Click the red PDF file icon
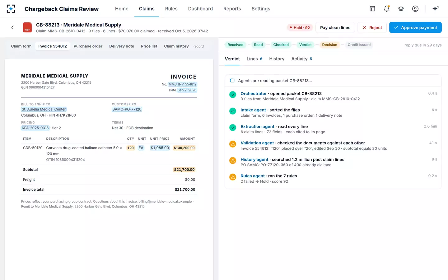The image size is (448, 280). tap(27, 27)
